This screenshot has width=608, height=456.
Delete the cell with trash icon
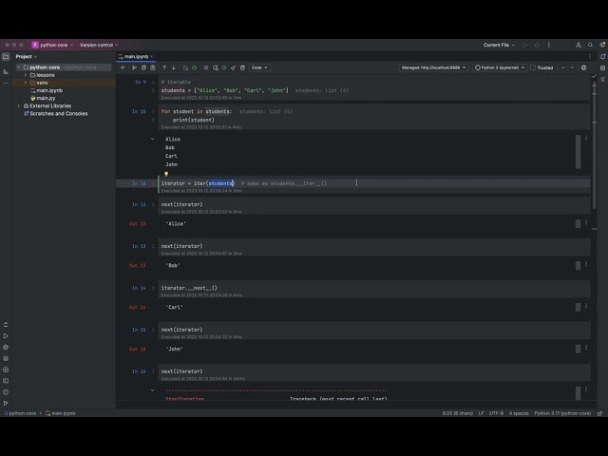(x=243, y=67)
